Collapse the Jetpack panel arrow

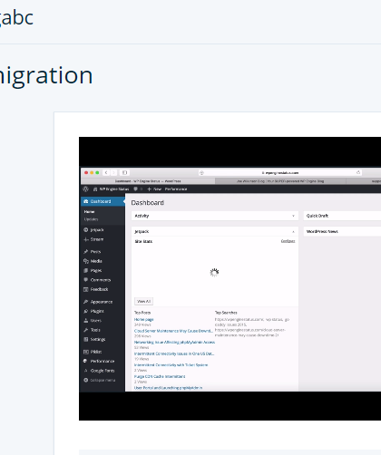(x=293, y=231)
